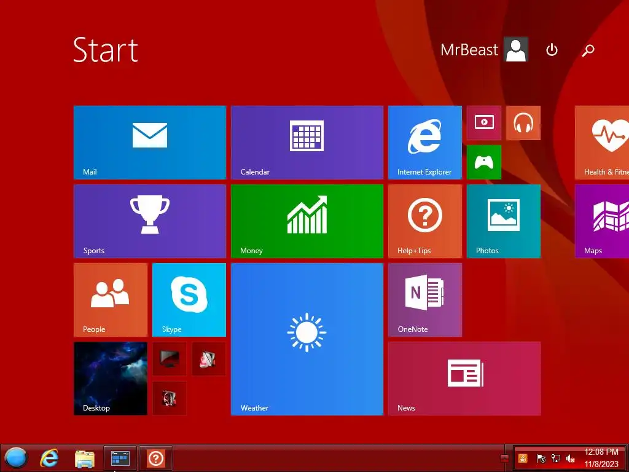Viewport: 629px width, 472px height.
Task: Open the OneNote tile
Action: click(425, 300)
